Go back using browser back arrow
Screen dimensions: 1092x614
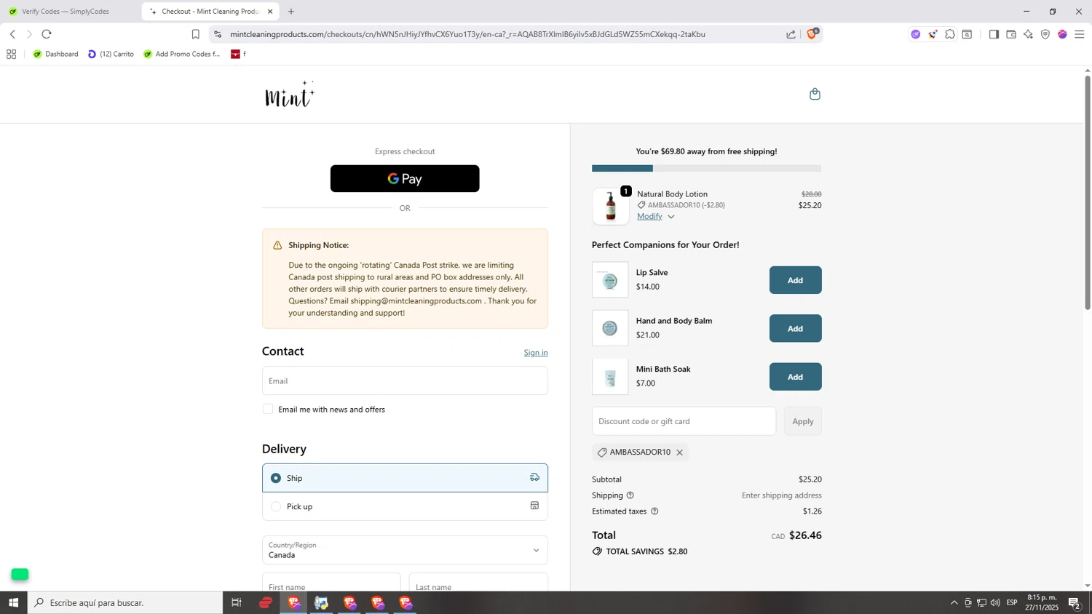click(12, 34)
